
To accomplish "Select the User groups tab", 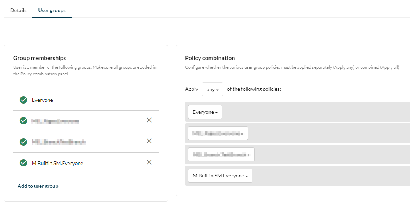I will coord(52,10).
